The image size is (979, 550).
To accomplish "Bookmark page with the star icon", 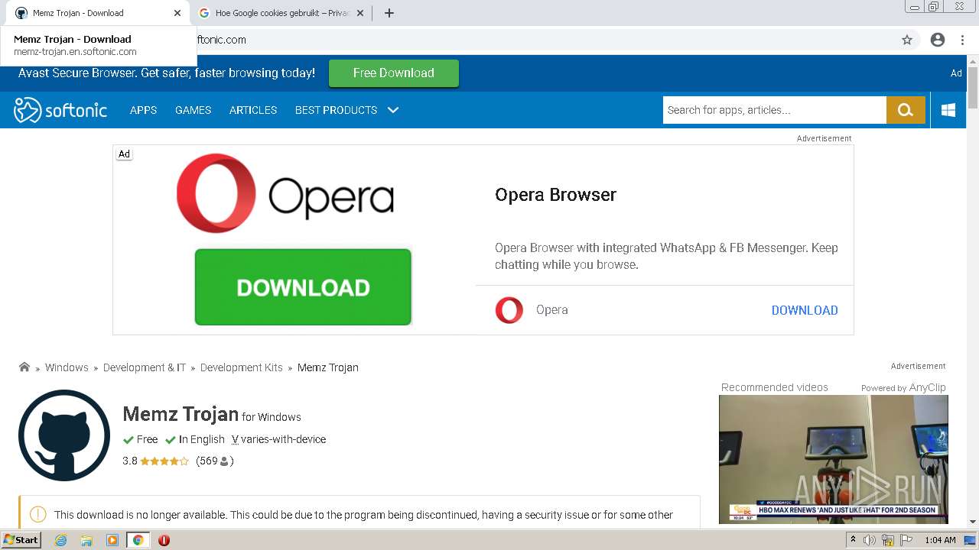I will tap(907, 40).
